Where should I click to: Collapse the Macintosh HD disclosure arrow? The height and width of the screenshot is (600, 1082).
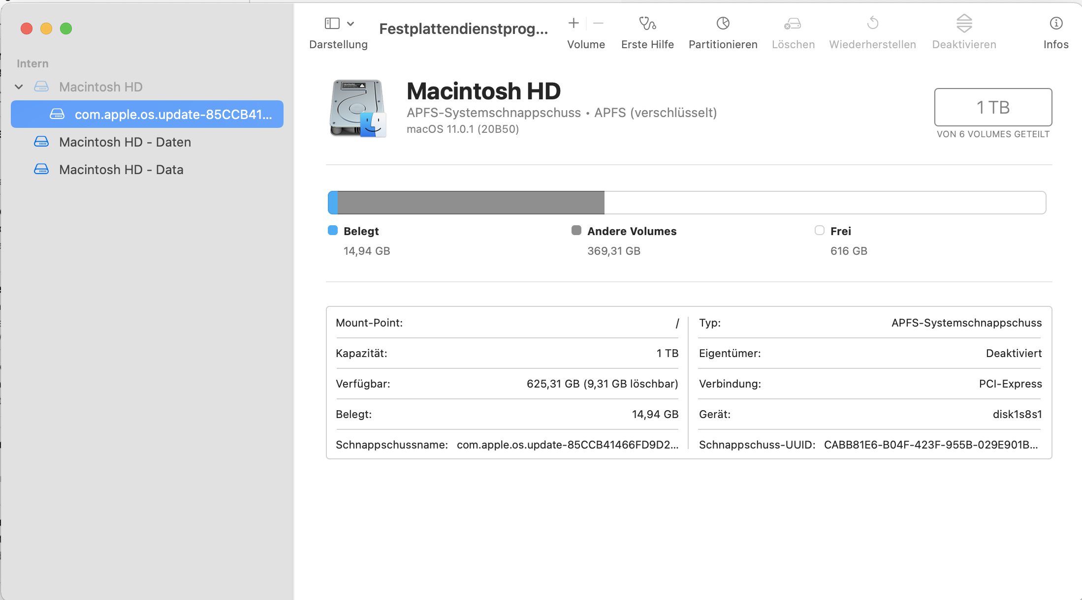pyautogui.click(x=19, y=87)
